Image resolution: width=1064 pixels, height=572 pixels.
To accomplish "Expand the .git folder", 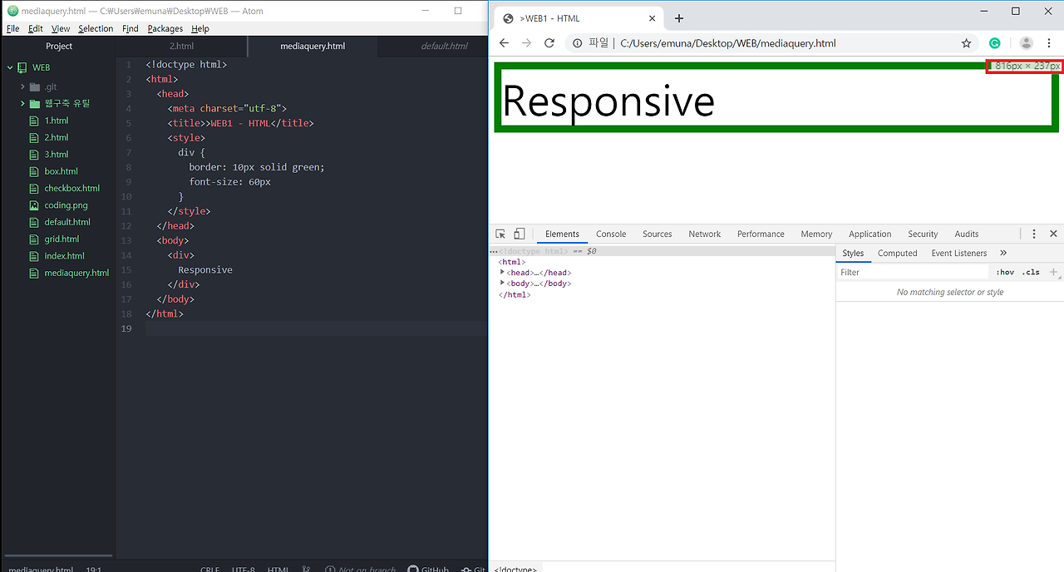I will pos(22,86).
